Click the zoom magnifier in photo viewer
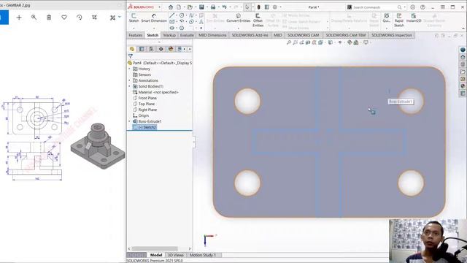The image size is (467, 263). coord(34,18)
